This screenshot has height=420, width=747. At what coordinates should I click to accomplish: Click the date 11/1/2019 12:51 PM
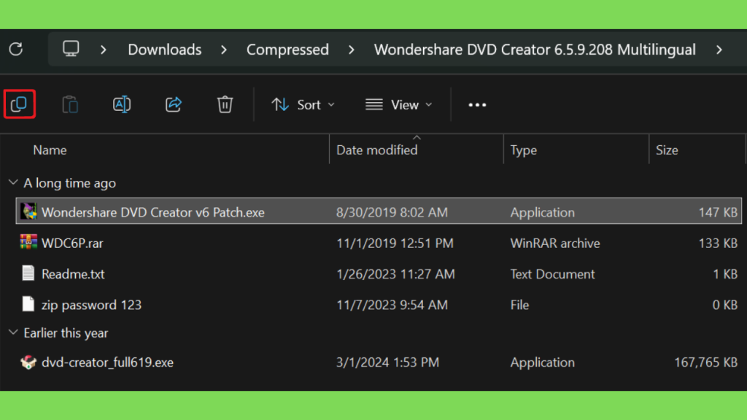click(x=395, y=243)
